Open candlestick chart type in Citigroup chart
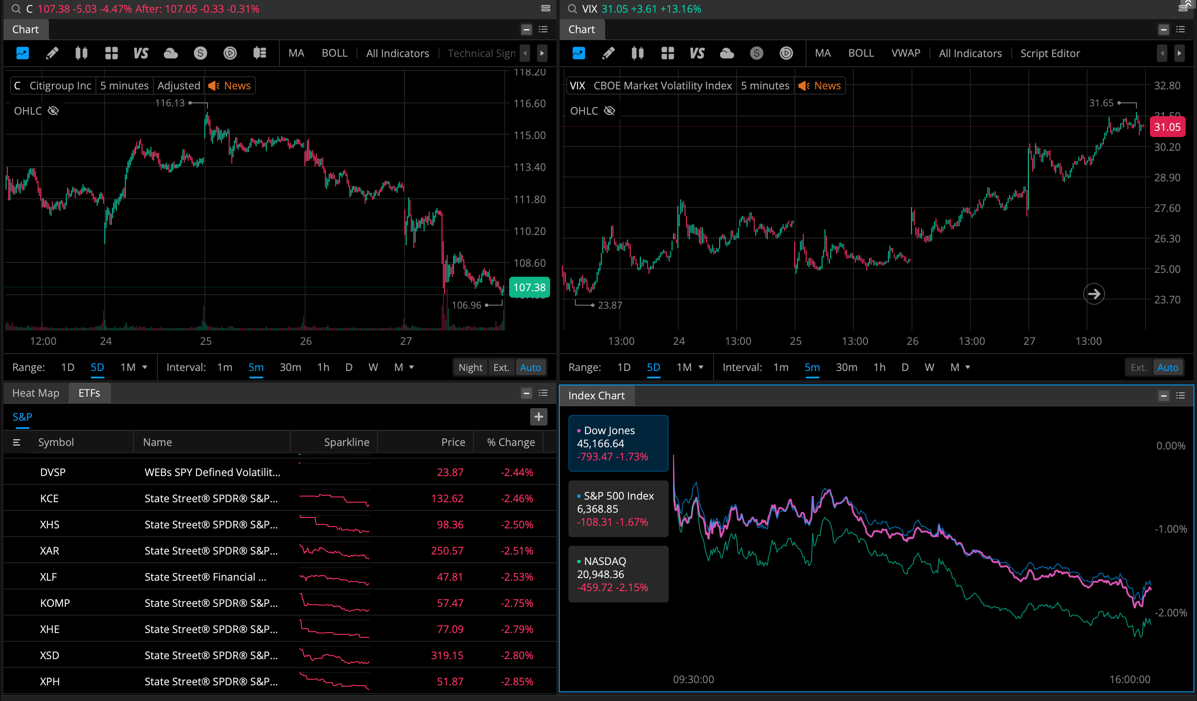Viewport: 1197px width, 701px height. 82,53
